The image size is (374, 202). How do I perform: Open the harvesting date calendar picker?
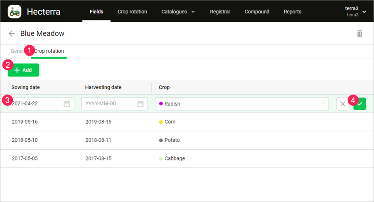pos(140,104)
